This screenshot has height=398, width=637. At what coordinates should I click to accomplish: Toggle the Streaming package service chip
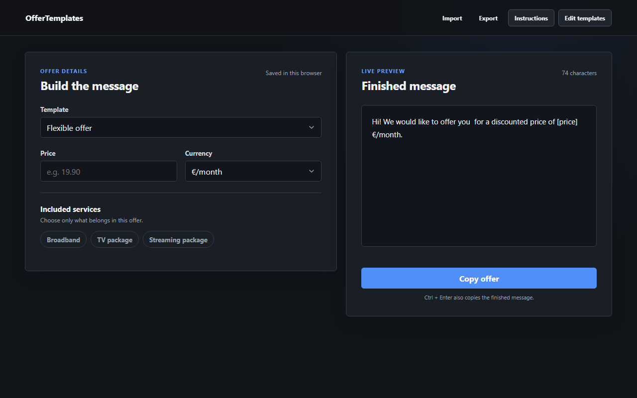[x=178, y=239]
